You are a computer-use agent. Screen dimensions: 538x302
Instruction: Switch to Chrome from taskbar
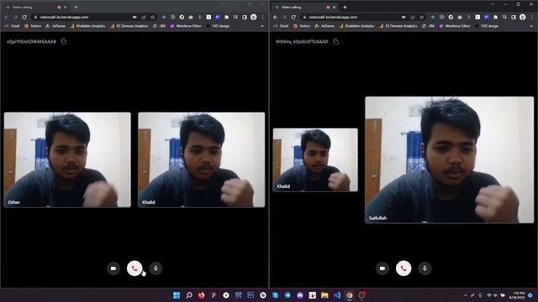(350, 295)
